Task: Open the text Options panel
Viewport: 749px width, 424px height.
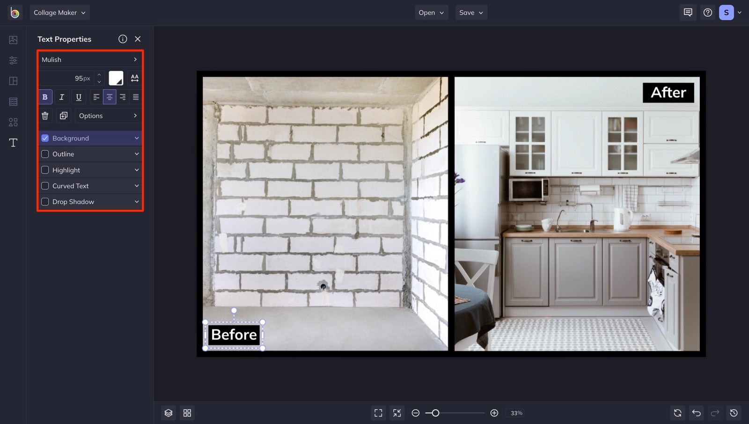Action: pos(108,116)
